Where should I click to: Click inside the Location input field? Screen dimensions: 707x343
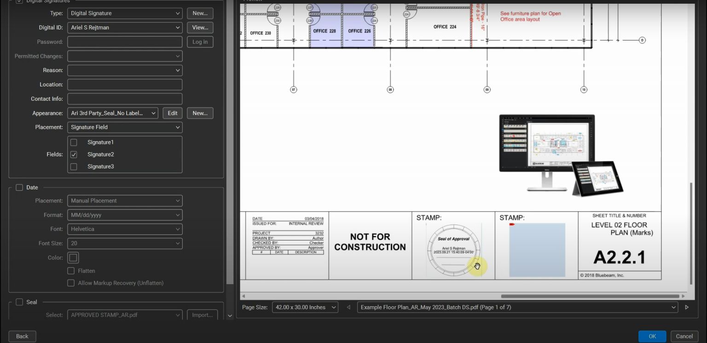(124, 84)
